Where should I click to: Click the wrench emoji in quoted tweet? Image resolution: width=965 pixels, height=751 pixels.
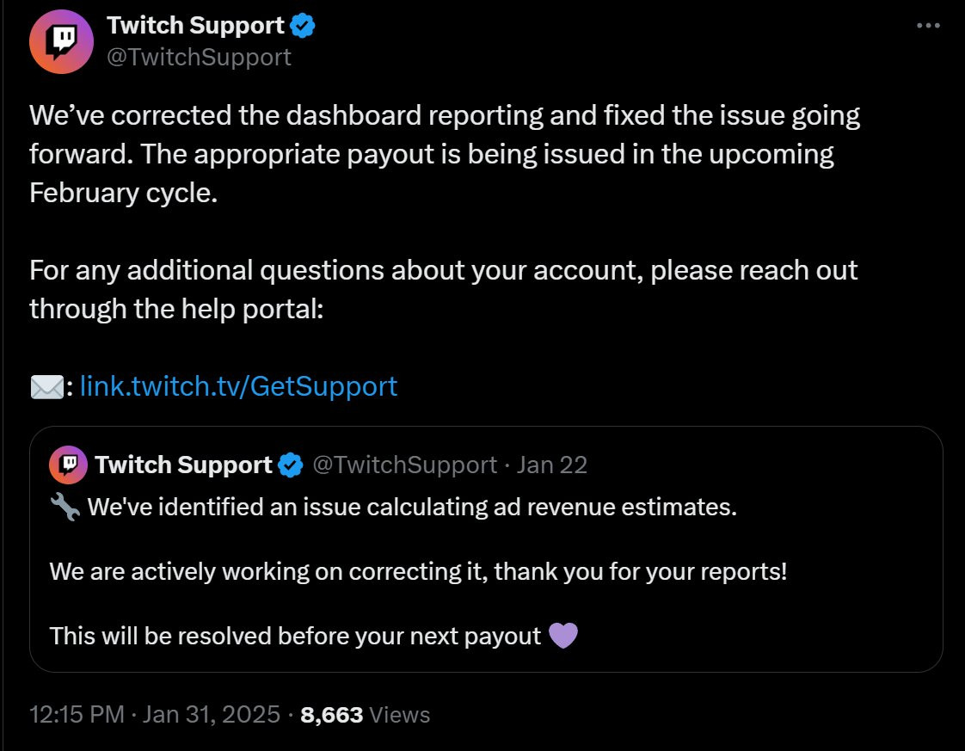click(x=64, y=508)
